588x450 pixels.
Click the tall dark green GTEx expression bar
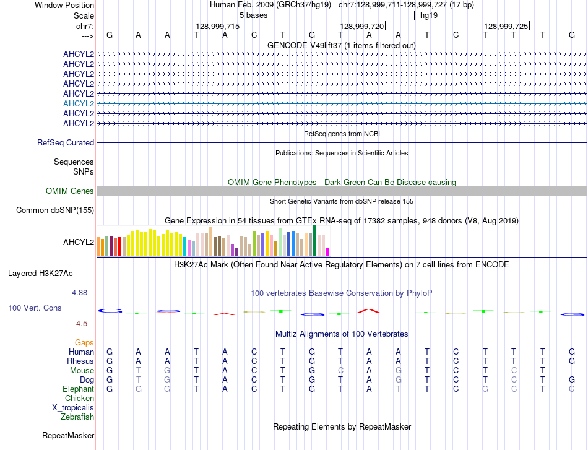(x=315, y=241)
